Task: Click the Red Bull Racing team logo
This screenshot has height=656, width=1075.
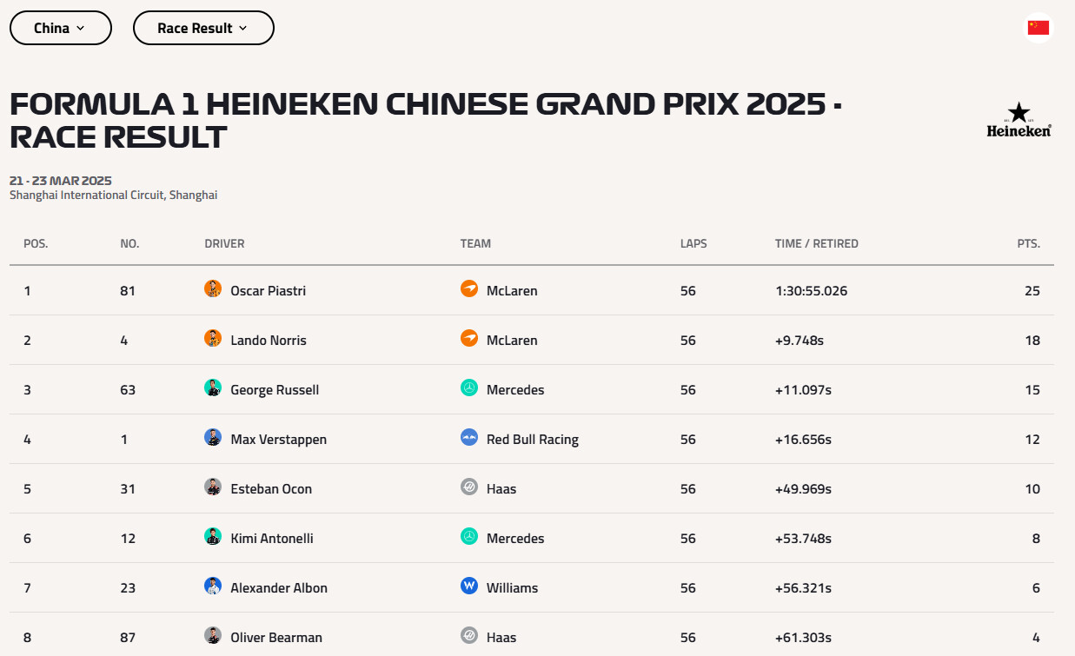Action: [469, 438]
